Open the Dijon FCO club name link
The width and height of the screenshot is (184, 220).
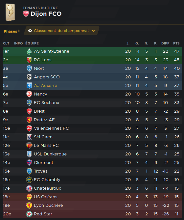pos(46,14)
